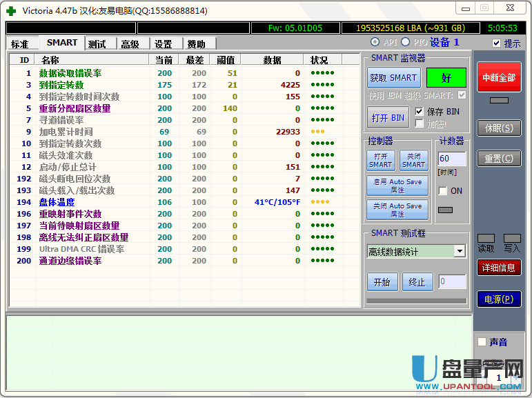Viewport: 532px width, 398px height.
Task: Enable the timer ON checkbox
Action: (x=442, y=191)
